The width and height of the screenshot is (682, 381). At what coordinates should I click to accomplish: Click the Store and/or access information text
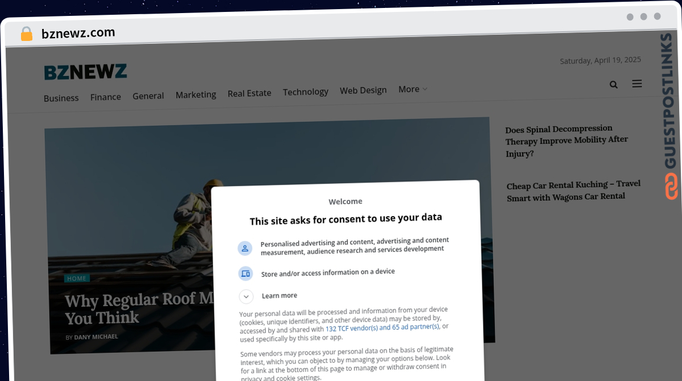pos(328,273)
